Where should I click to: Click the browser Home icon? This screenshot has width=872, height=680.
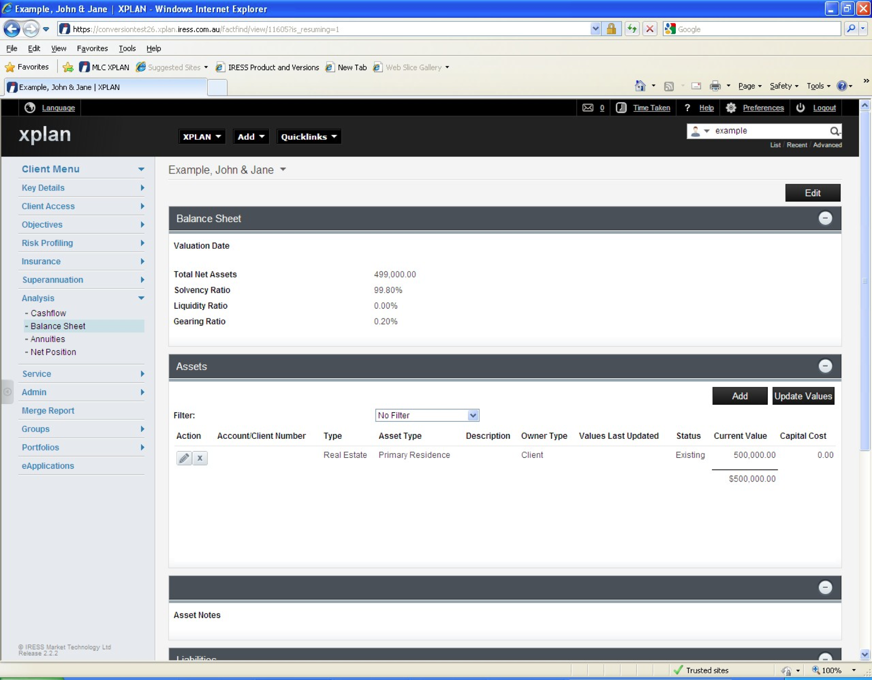click(640, 86)
